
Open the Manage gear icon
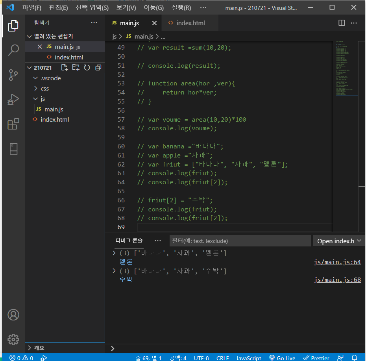click(x=13, y=339)
